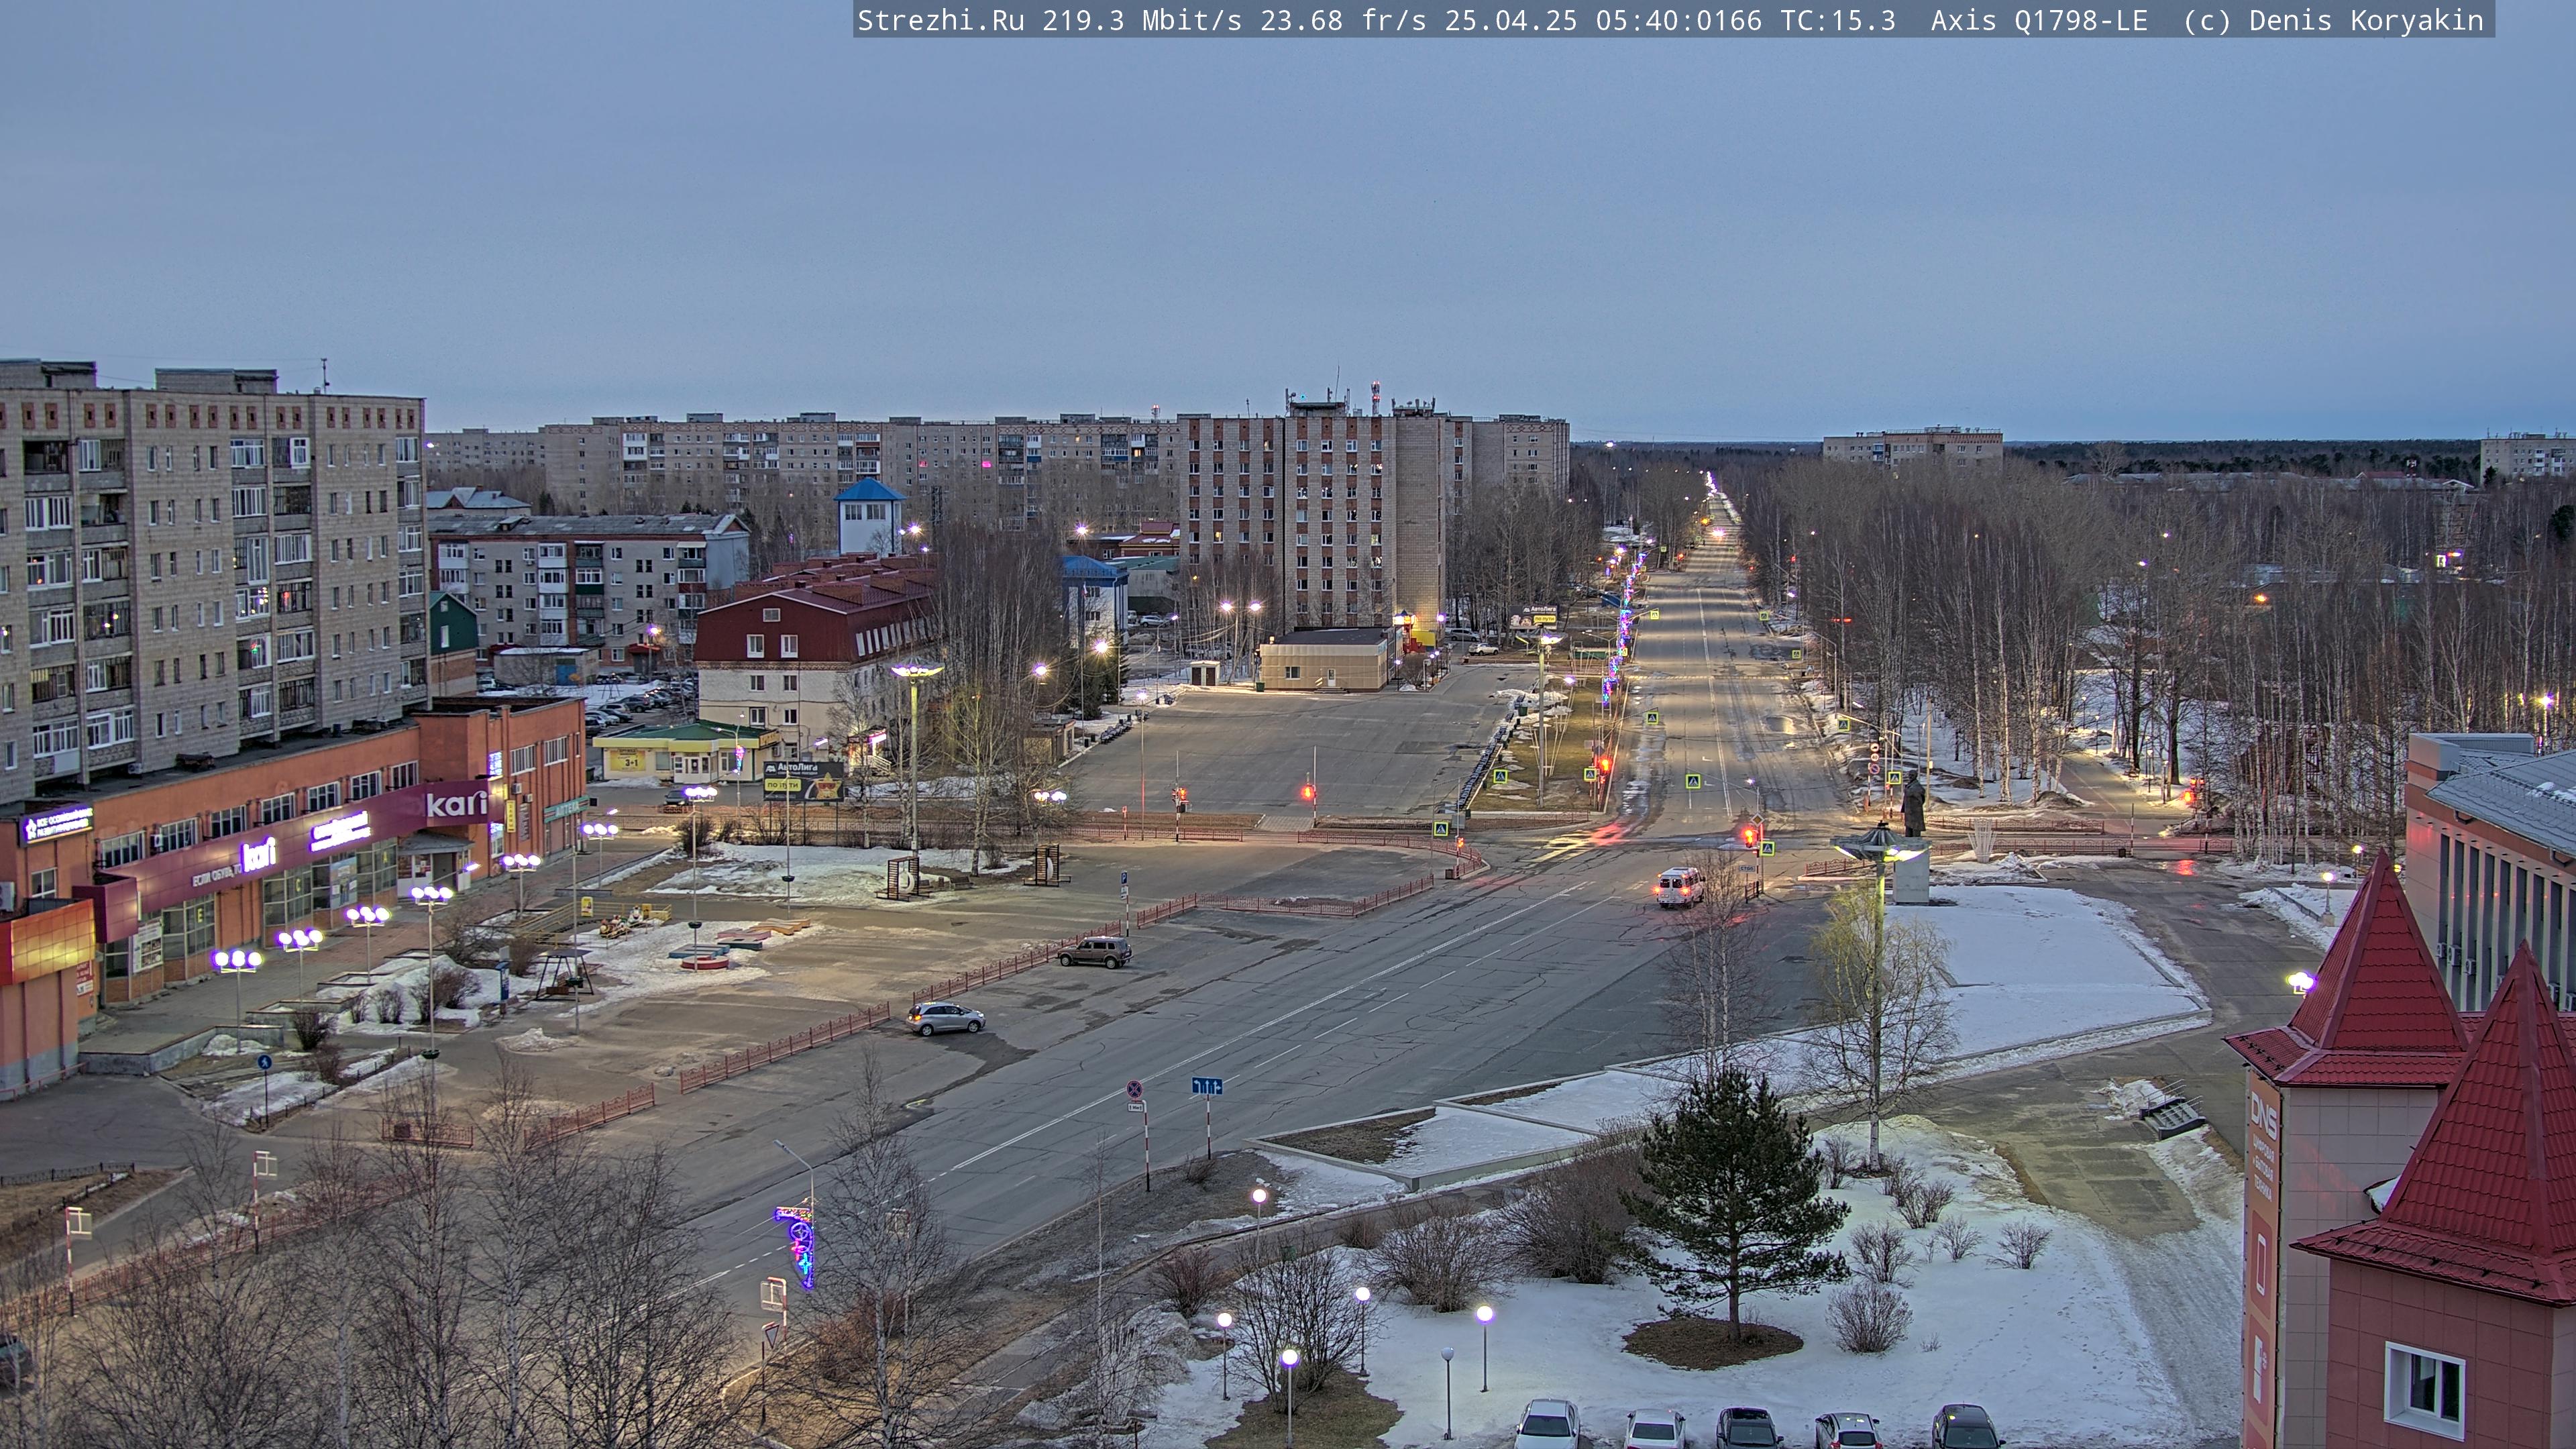Click the "05:40:0166" time stamp
The height and width of the screenshot is (1449, 2576).
(x=1679, y=20)
